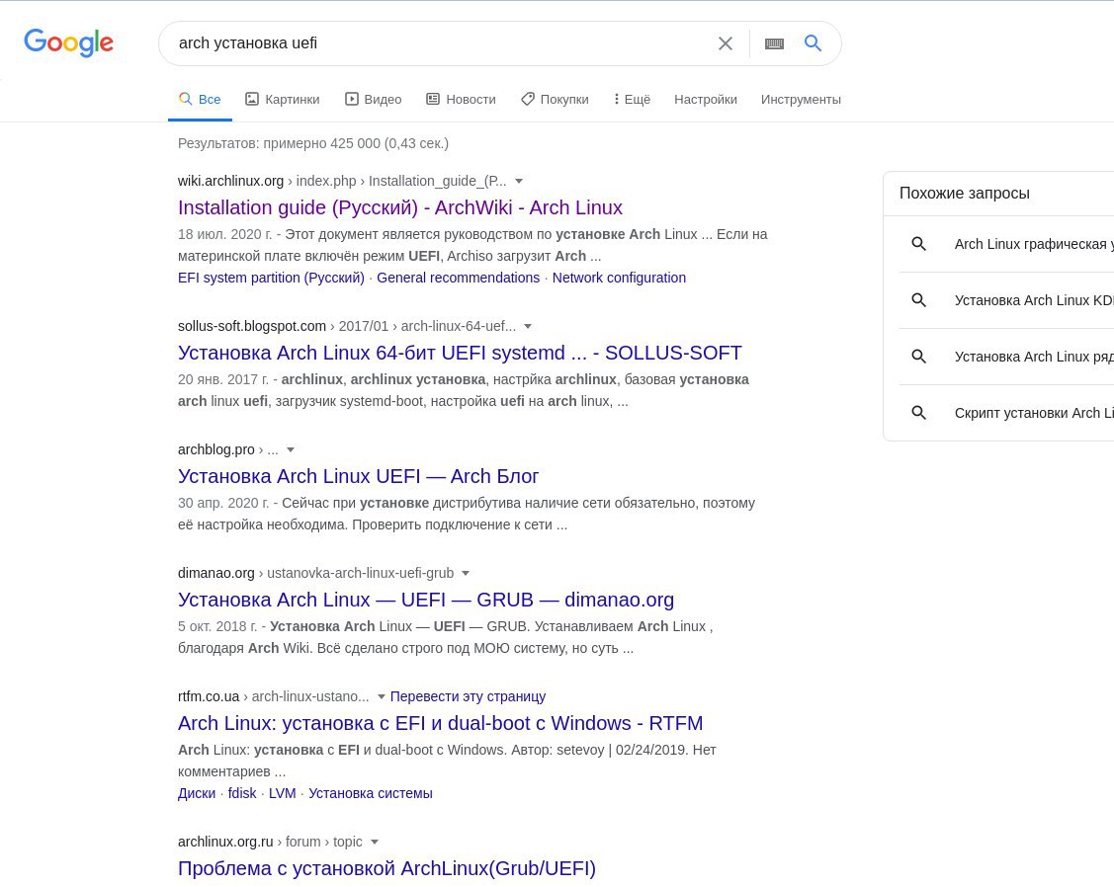The height and width of the screenshot is (887, 1114).
Task: Expand dropdown arrow next to sollus-soft.blogspot.com URL
Action: pos(528,327)
